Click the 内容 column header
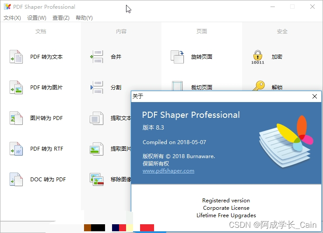The image size is (323, 233). [x=121, y=32]
